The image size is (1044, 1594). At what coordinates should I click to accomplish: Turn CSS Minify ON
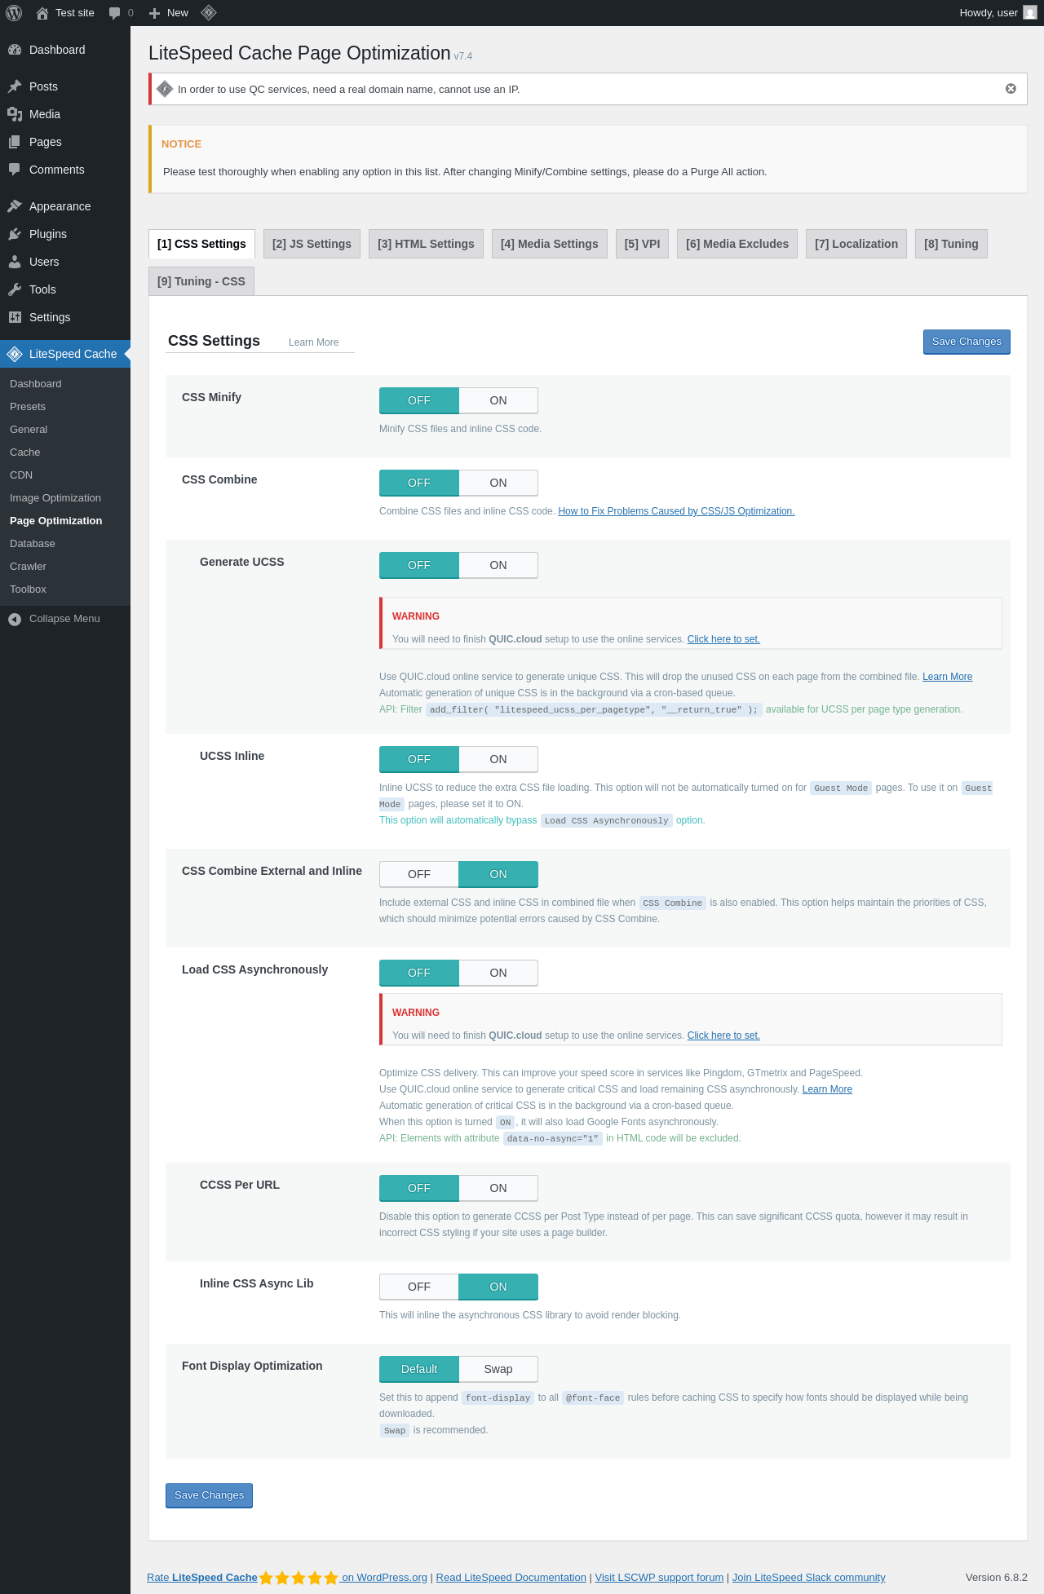pyautogui.click(x=498, y=400)
